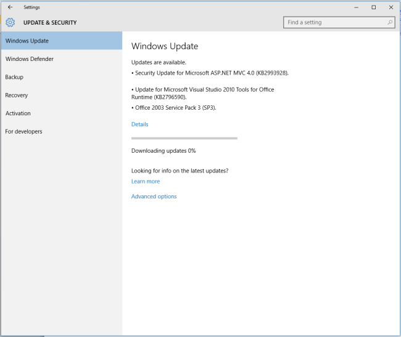This screenshot has height=337, width=401.
Task: Open update Details link
Action: tap(139, 124)
